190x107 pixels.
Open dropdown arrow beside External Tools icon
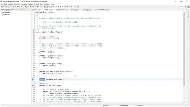pyautogui.click(x=28, y=7)
